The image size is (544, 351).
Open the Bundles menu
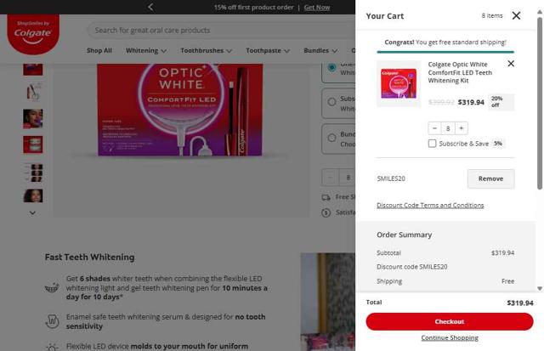click(x=320, y=51)
